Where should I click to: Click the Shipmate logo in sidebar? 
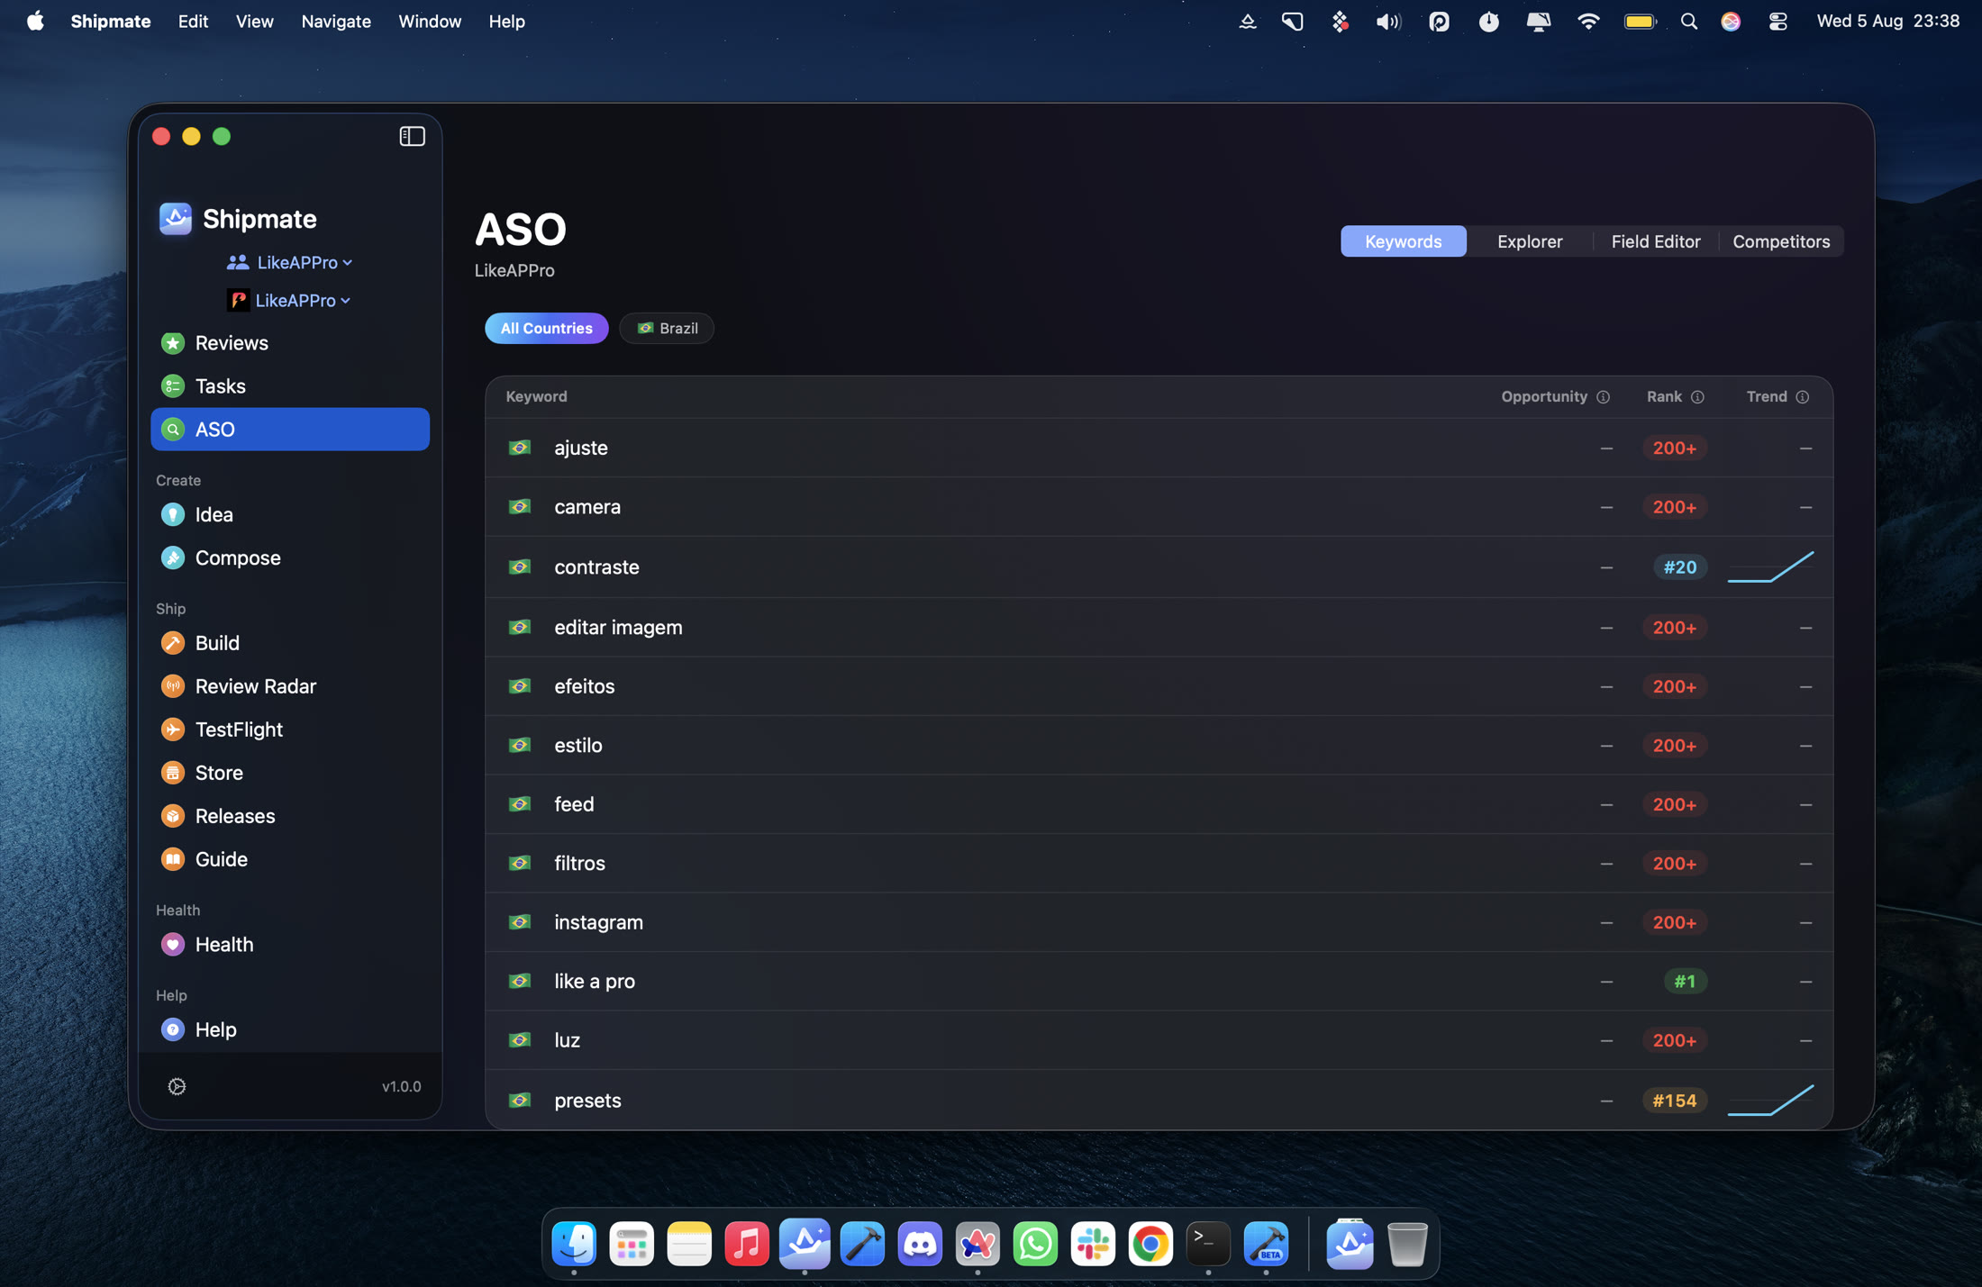point(176,219)
